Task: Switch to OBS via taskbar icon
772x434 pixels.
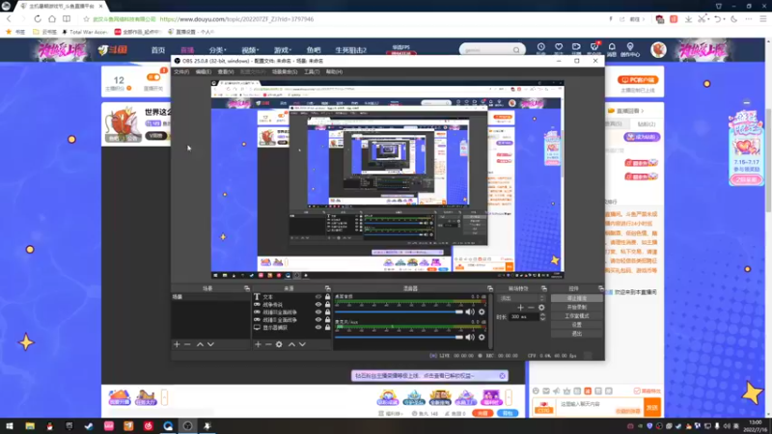Action: (187, 426)
